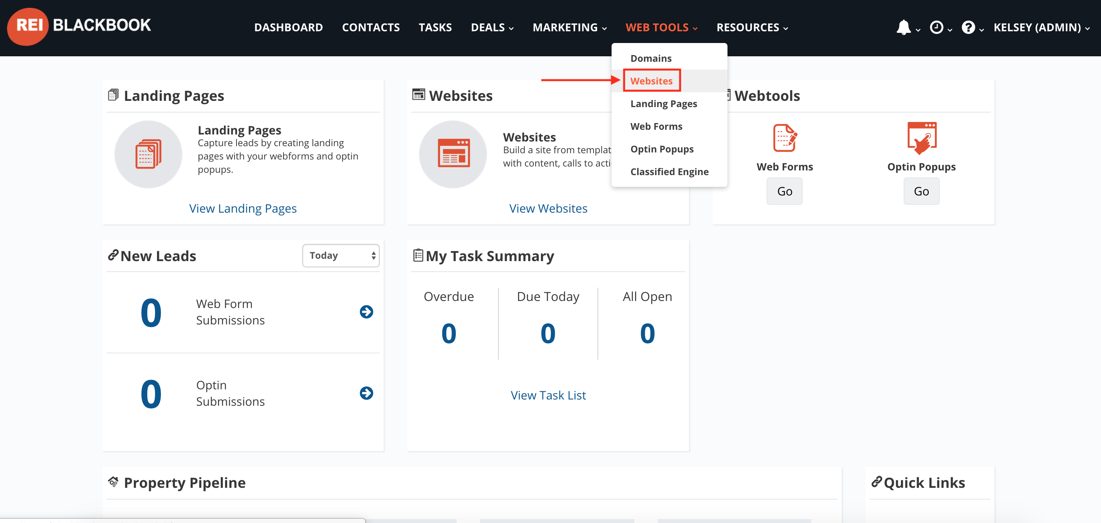Expand the Resources menu
Viewport: 1101px width, 523px height.
752,27
